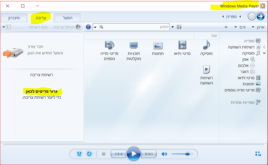Click the Windows Media Player title icon
This screenshot has width=268, height=165.
[263, 6]
